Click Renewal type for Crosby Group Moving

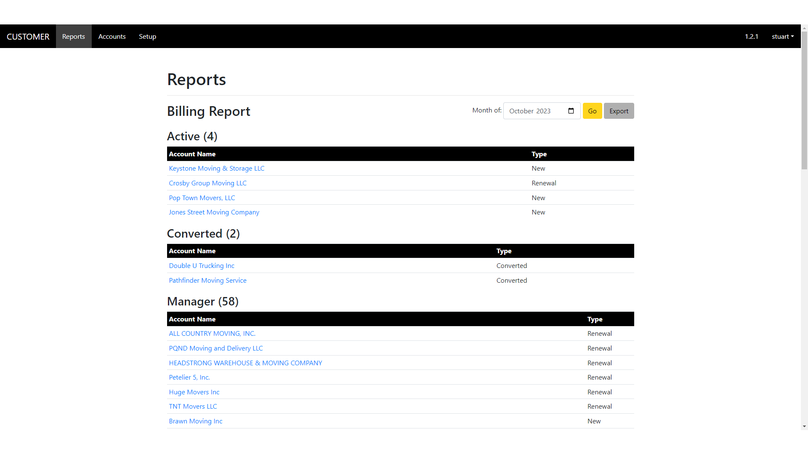544,183
